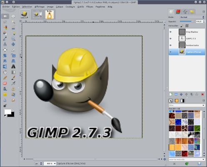Select the Free Select lasso tool
Viewport: 207px width, 167px height.
[5, 22]
